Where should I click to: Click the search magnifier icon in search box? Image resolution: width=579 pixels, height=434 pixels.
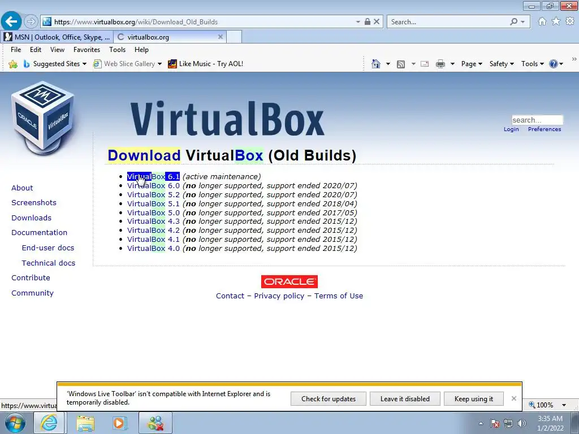(x=513, y=22)
